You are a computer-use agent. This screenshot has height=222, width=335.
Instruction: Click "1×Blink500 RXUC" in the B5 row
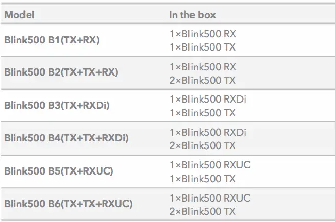210,165
